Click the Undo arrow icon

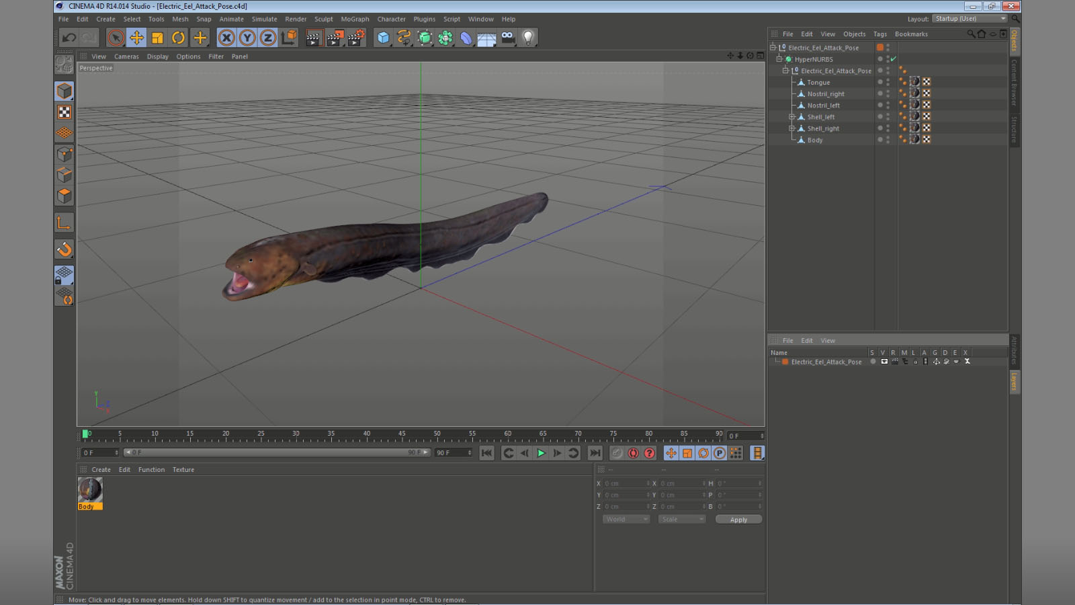[x=69, y=38]
